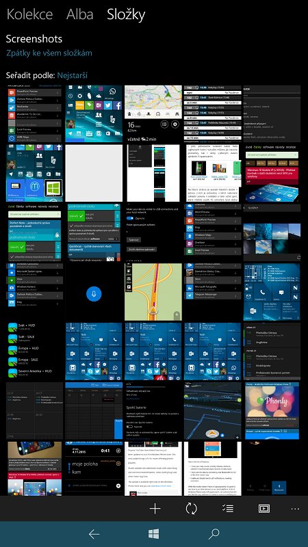The image size is (308, 547).
Task: Select the Složky tab
Action: coord(126,14)
